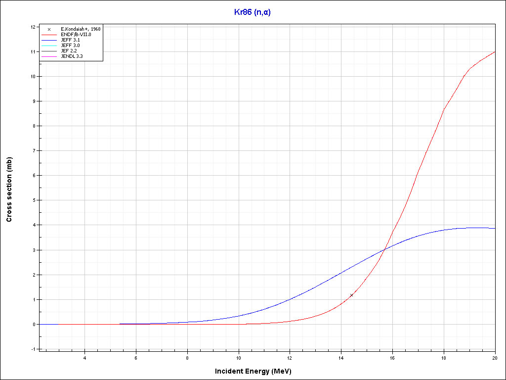
Task: Click the gray JEF 2.2 line swatch
Action: click(49, 51)
